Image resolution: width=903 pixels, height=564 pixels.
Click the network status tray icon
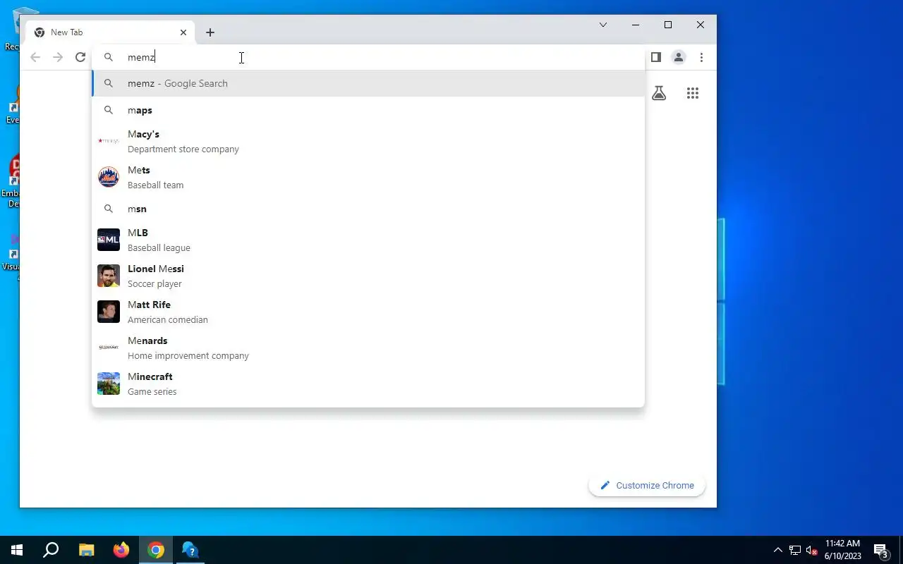pyautogui.click(x=795, y=550)
